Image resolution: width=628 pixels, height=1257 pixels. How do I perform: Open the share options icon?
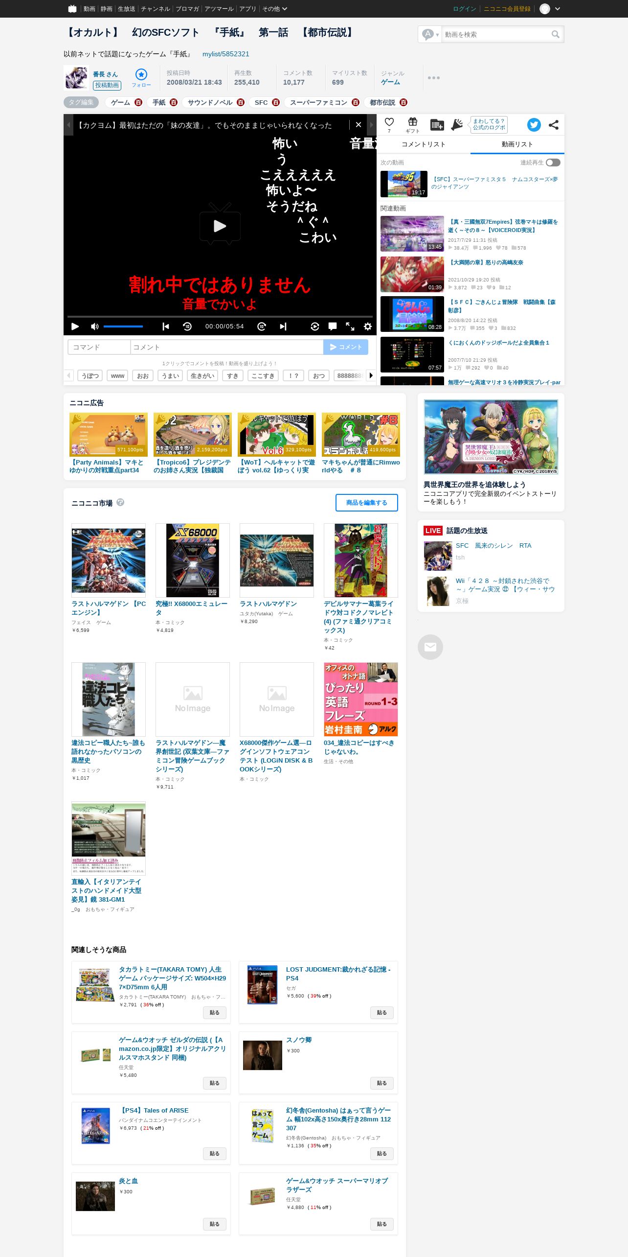coord(554,125)
